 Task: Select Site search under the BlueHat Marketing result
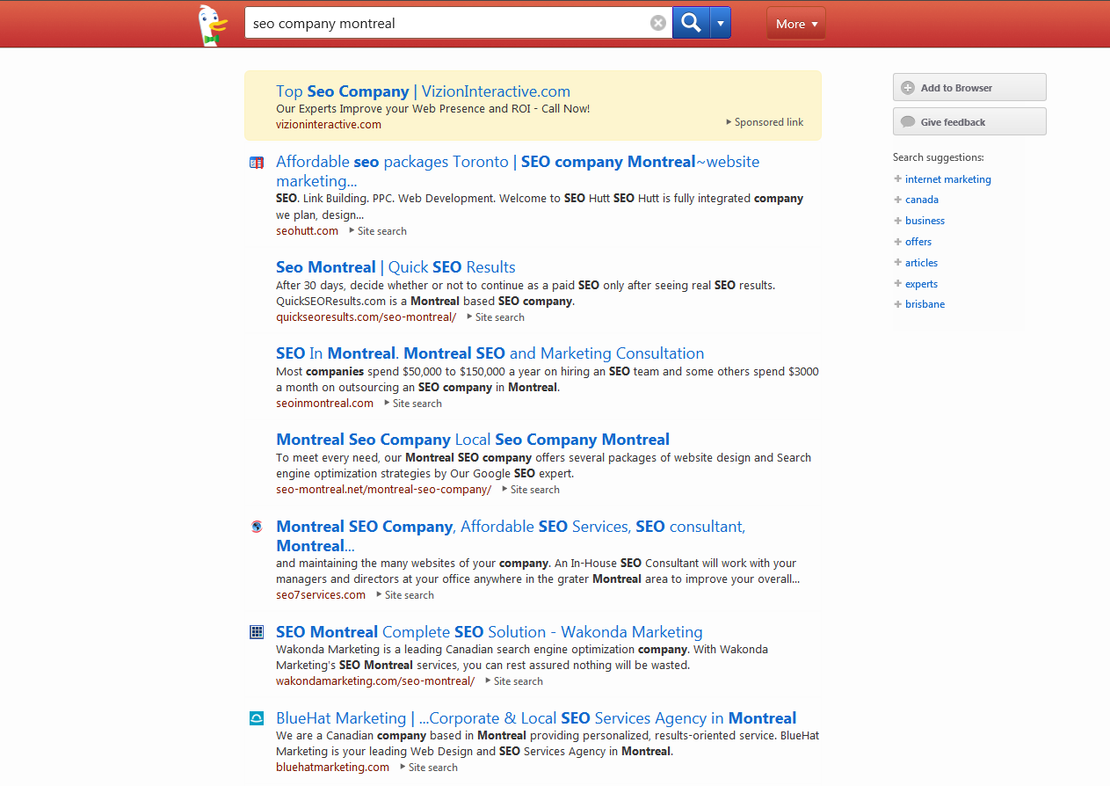tap(432, 767)
